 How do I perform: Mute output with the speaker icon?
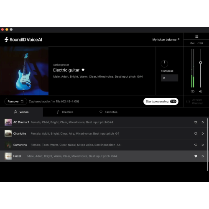click(201, 92)
